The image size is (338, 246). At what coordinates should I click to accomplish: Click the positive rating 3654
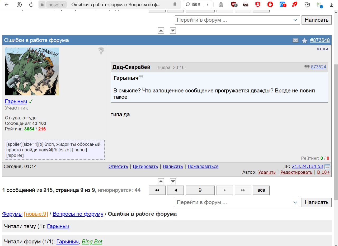29,129
